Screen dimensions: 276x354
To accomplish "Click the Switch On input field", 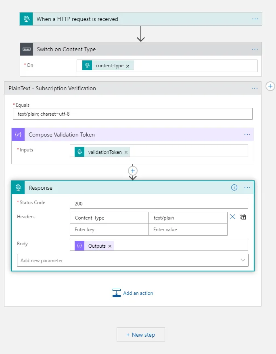I will pos(167,66).
